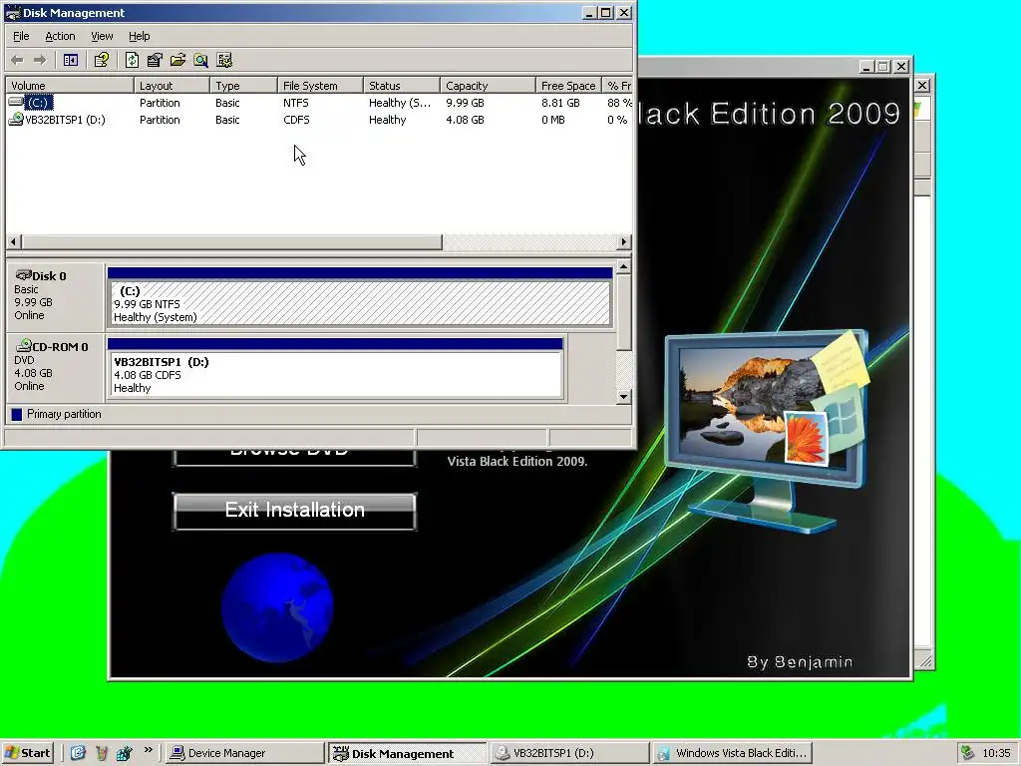Click the Settings list toolbar icon
The image size is (1021, 766).
click(x=224, y=61)
